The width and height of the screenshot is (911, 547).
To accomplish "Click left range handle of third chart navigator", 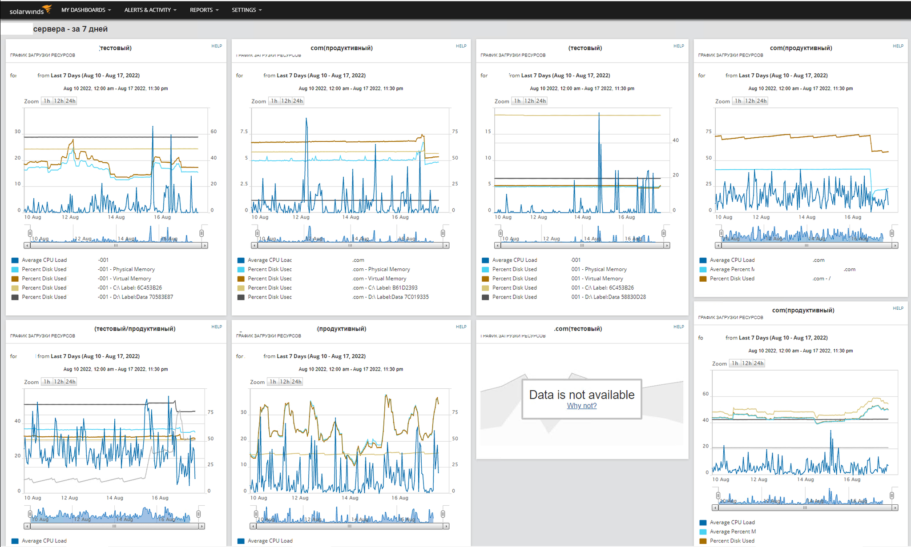I will [x=500, y=233].
